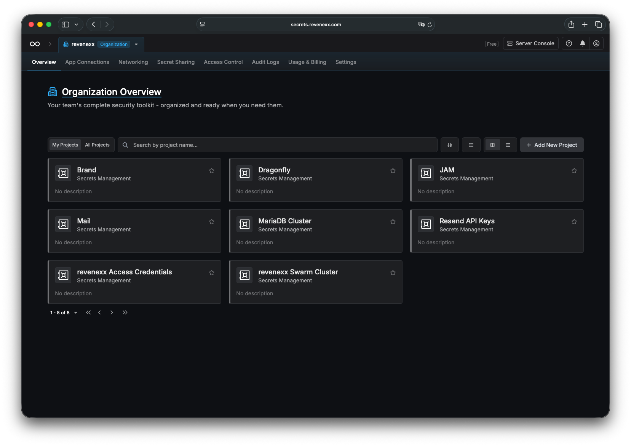Open a new browser tab with plus icon

[585, 24]
